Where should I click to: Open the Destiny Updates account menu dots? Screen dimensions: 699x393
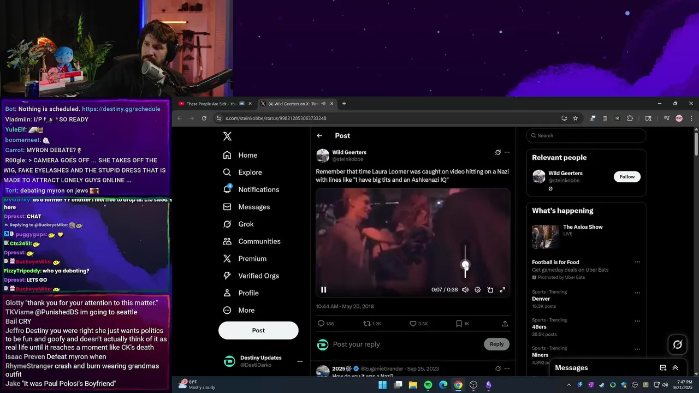(299, 361)
